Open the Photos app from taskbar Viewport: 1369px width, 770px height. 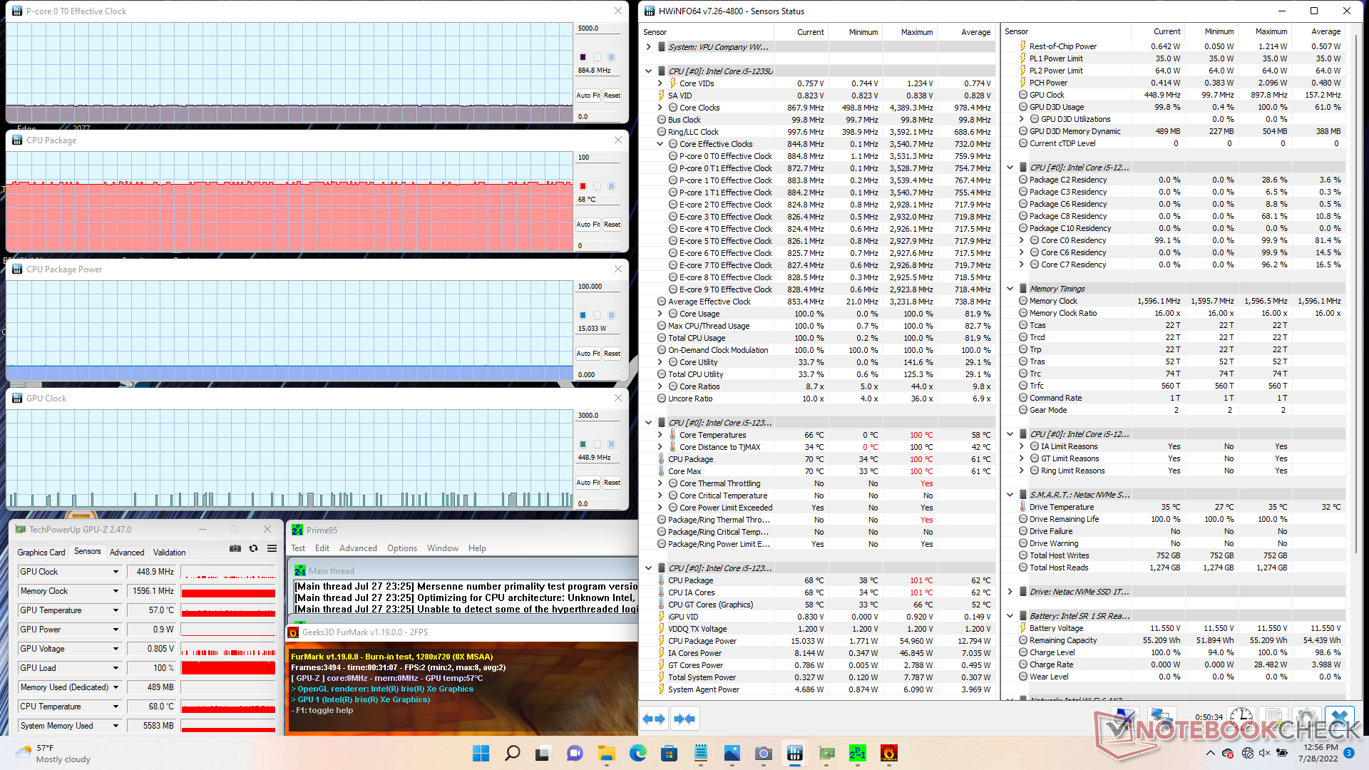[732, 753]
